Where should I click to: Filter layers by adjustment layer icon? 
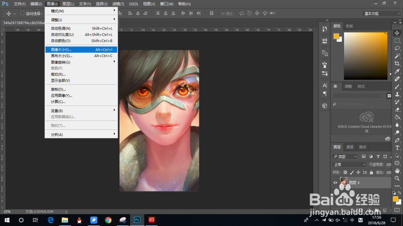pos(371,156)
